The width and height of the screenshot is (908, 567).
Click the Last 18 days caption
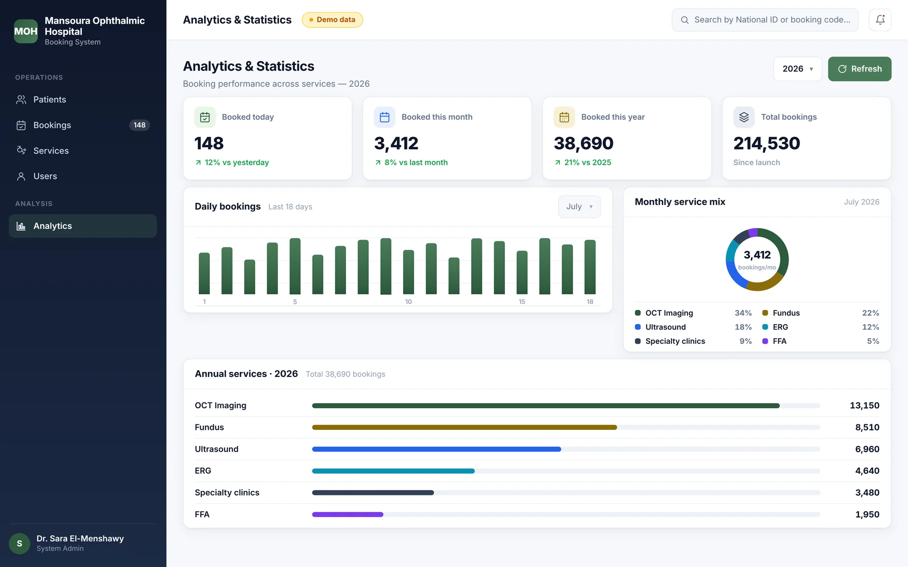click(290, 207)
